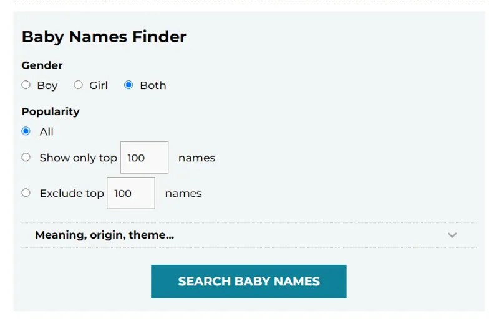
Task: Click the Exclude top label text
Action: [x=72, y=194]
